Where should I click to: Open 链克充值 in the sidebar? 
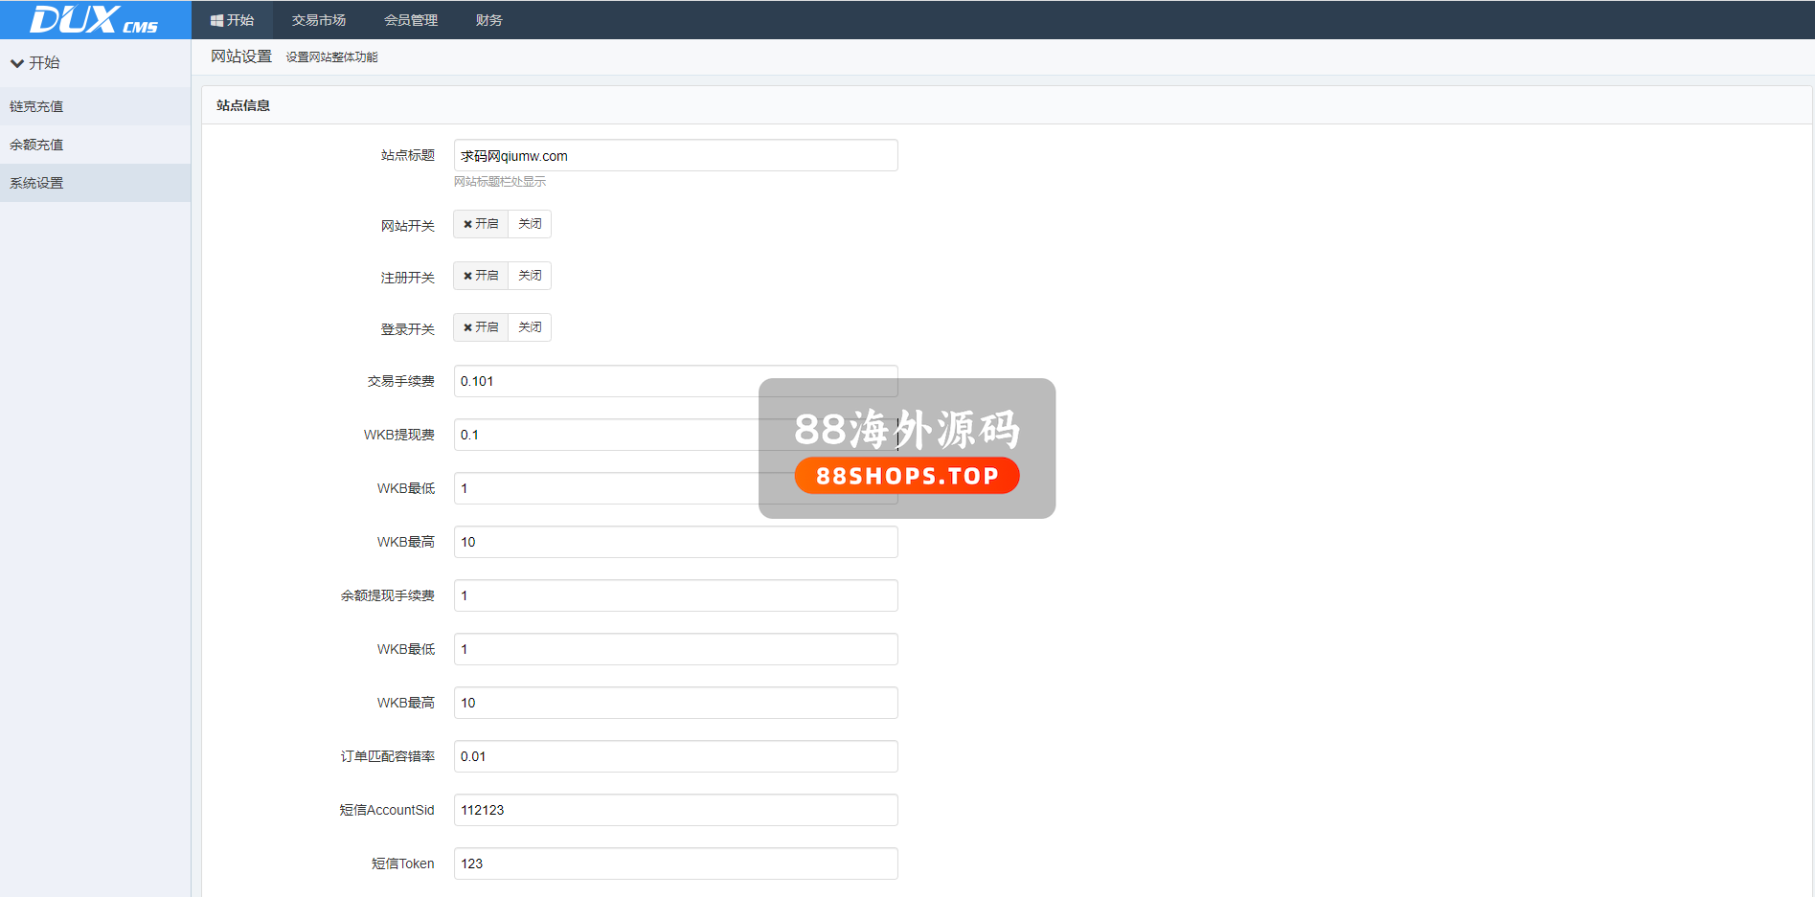pos(36,106)
